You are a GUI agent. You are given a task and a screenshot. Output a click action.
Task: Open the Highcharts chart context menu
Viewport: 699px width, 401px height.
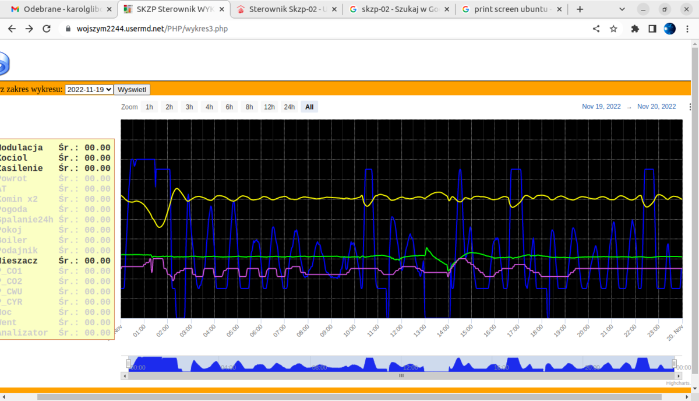point(690,107)
